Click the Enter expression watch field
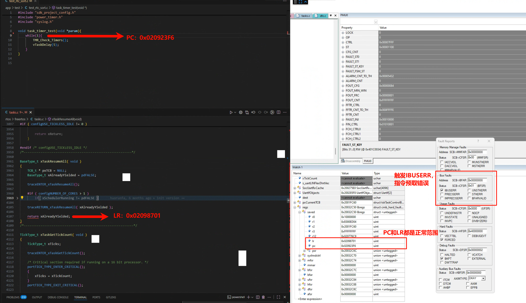 [310, 299]
